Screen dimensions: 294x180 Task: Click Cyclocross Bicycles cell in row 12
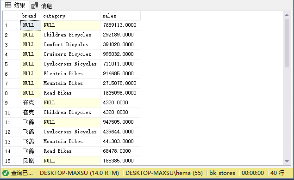tap(70, 132)
